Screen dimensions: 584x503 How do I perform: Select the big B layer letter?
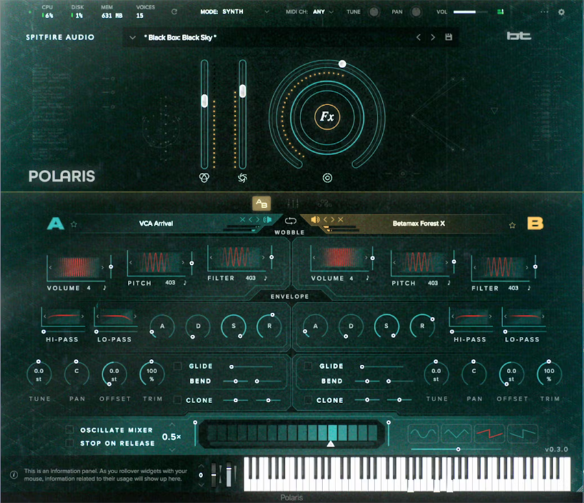click(x=535, y=223)
